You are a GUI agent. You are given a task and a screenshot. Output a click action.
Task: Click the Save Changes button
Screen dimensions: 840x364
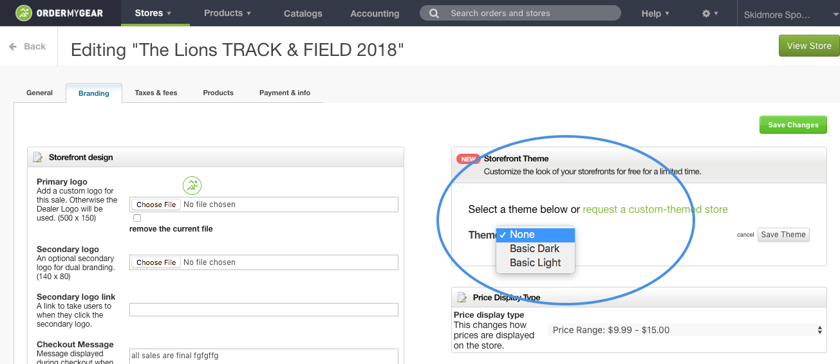click(793, 125)
